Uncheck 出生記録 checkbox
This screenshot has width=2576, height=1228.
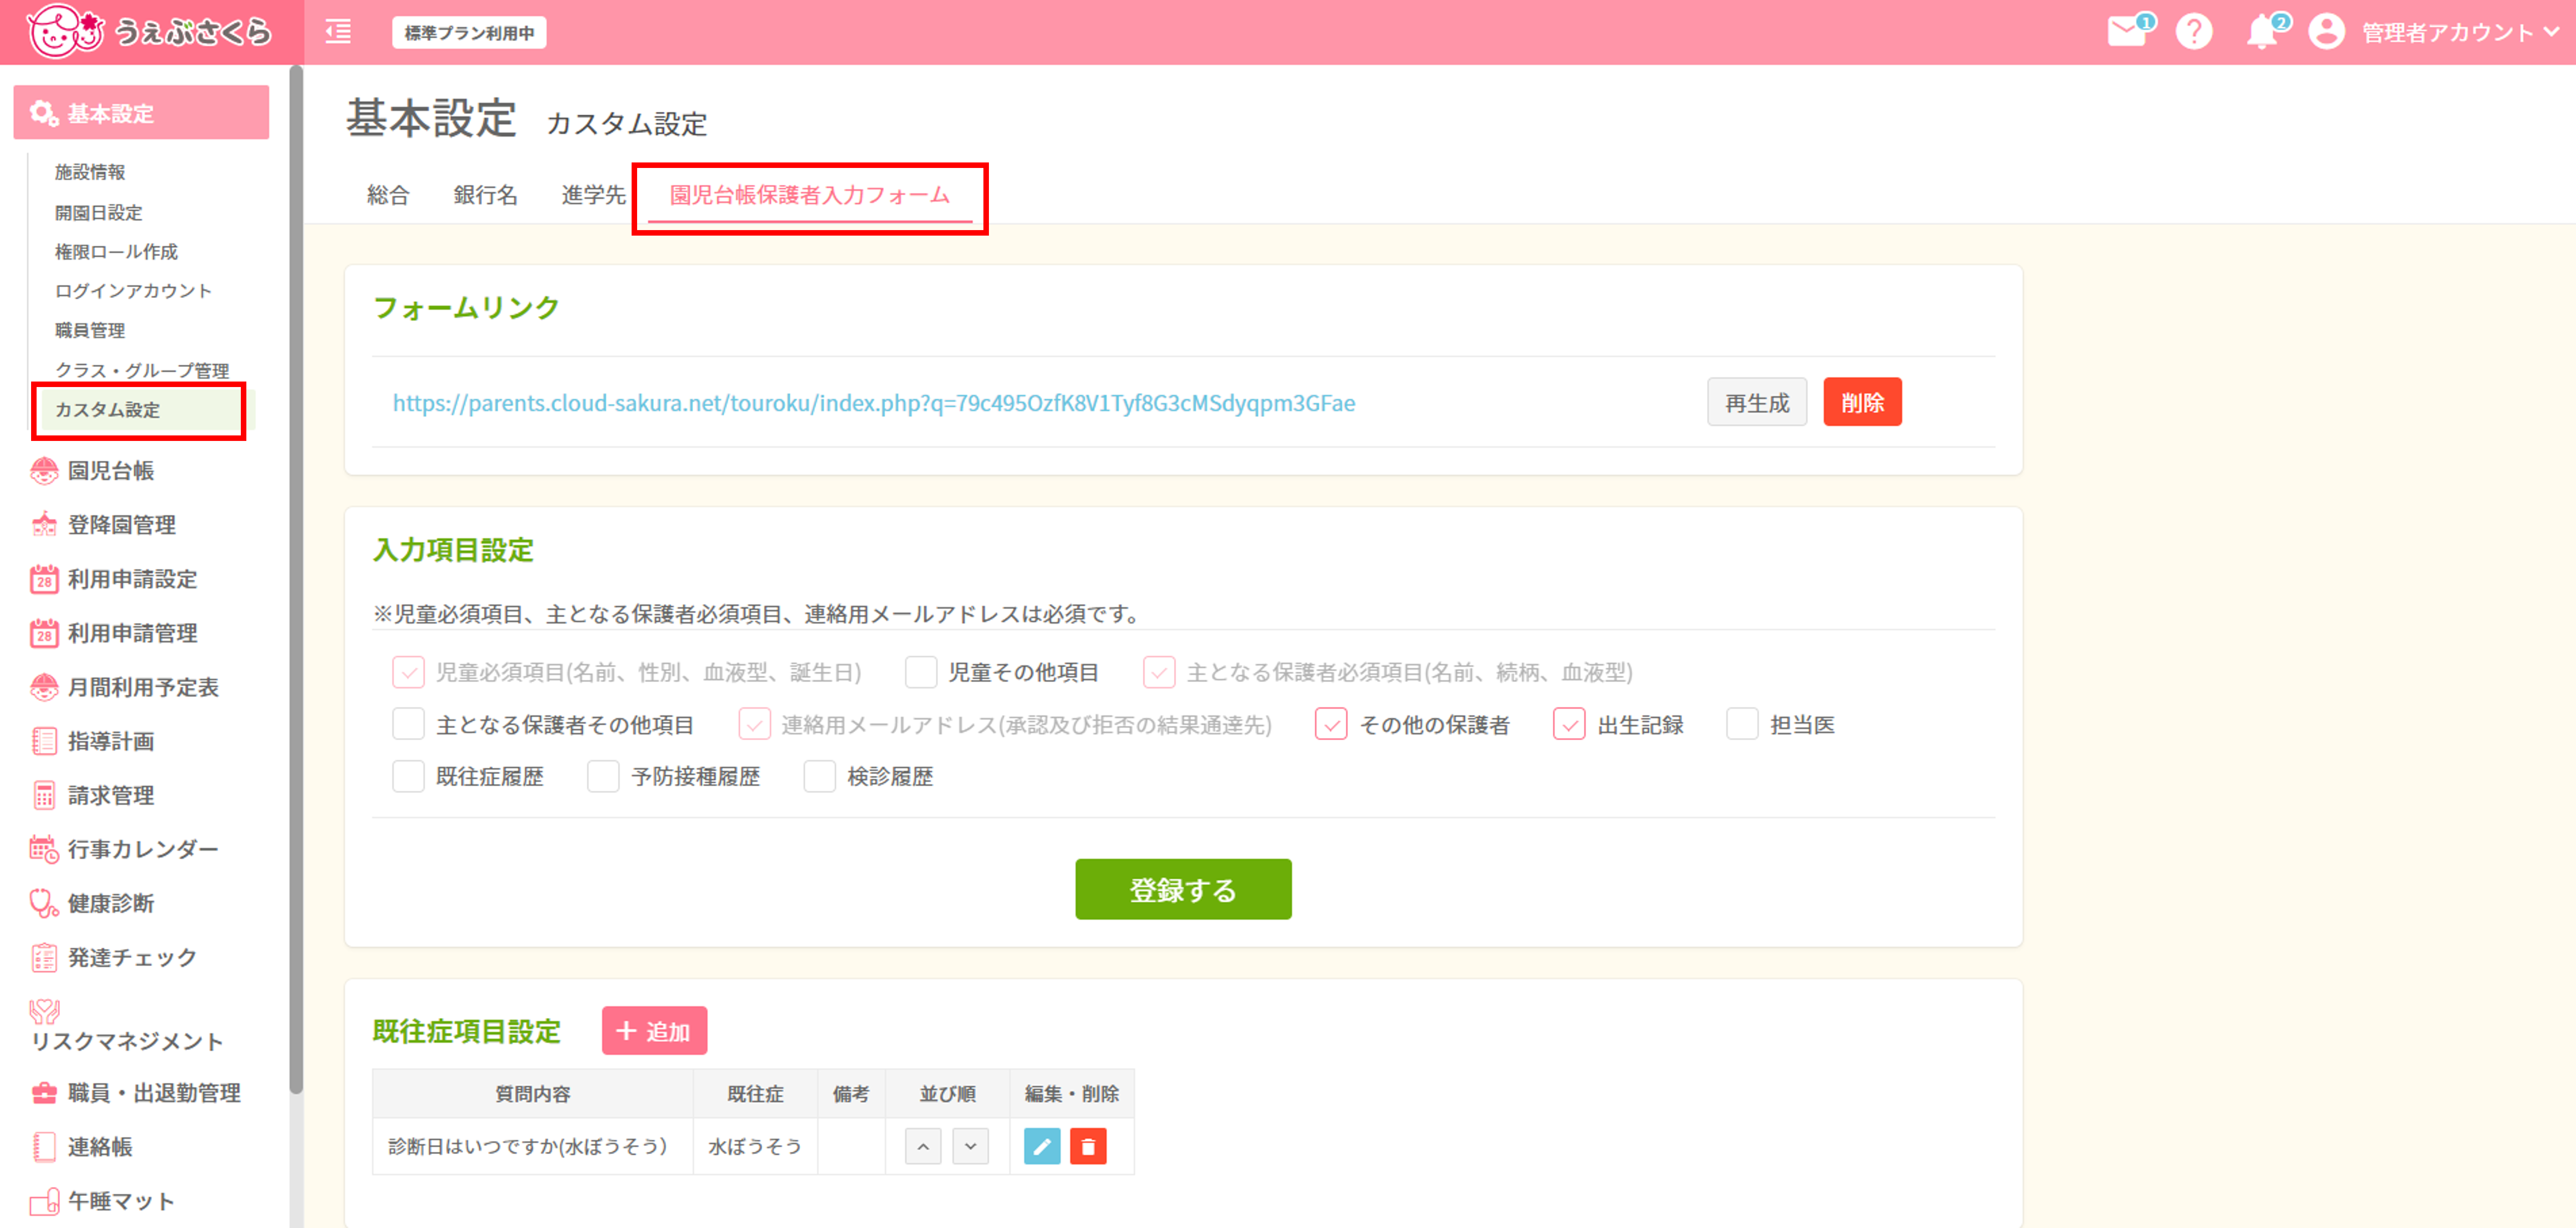click(1569, 723)
